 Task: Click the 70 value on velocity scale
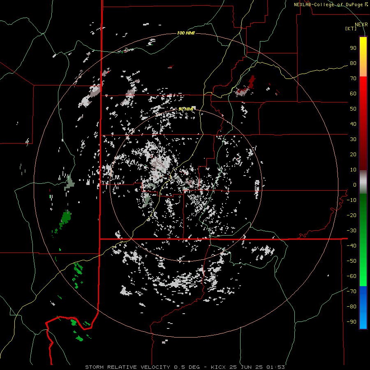click(353, 79)
